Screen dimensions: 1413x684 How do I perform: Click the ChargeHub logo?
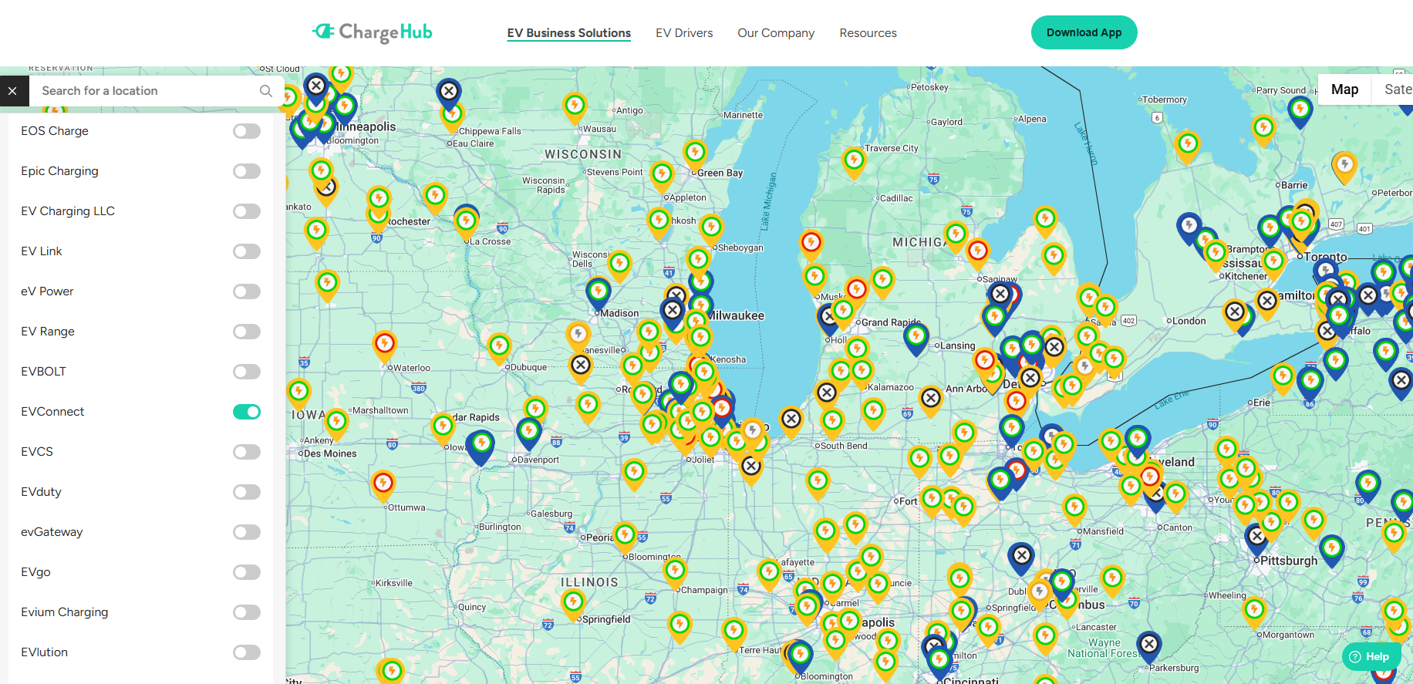click(372, 32)
